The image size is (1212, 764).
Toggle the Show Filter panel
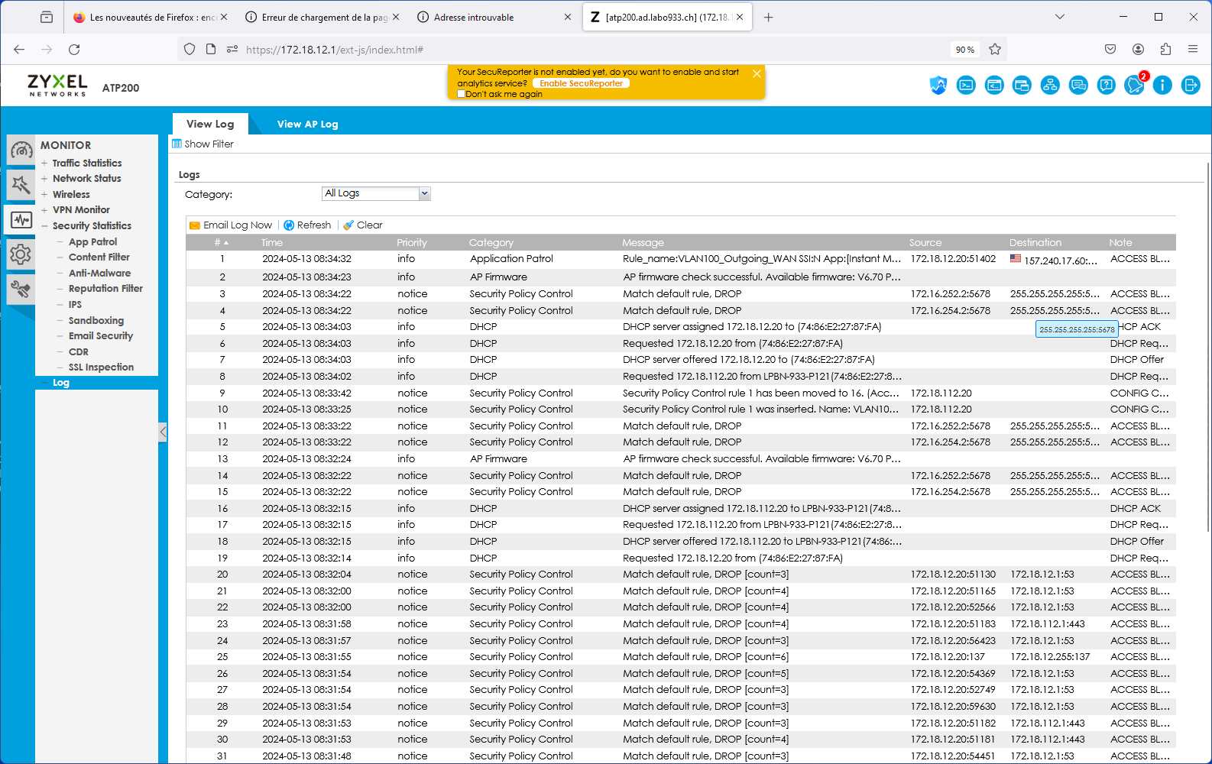coord(203,144)
